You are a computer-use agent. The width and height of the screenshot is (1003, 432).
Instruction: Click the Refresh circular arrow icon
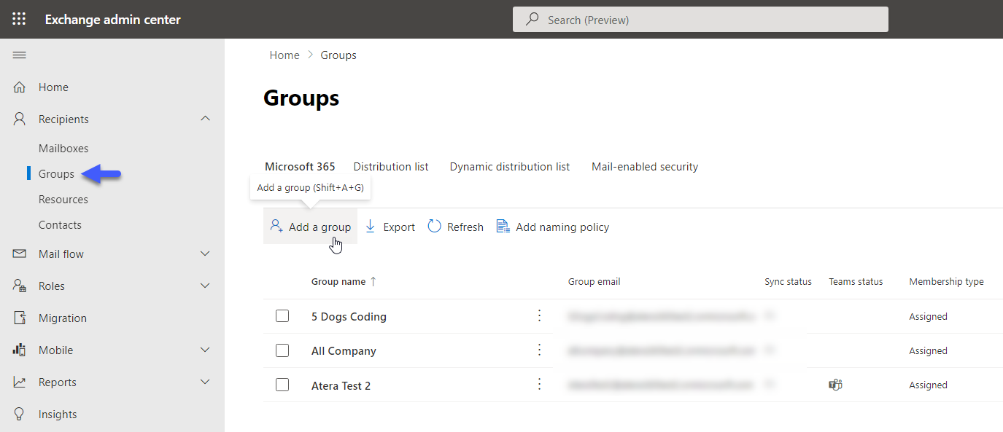tap(435, 227)
